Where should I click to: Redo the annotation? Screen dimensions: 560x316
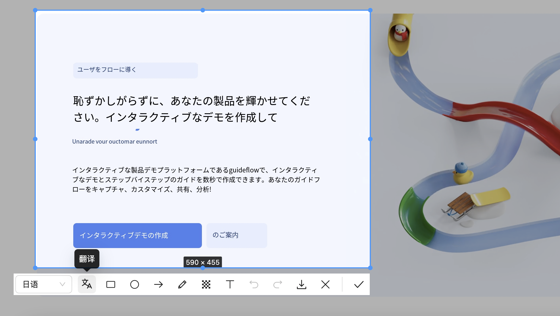277,284
